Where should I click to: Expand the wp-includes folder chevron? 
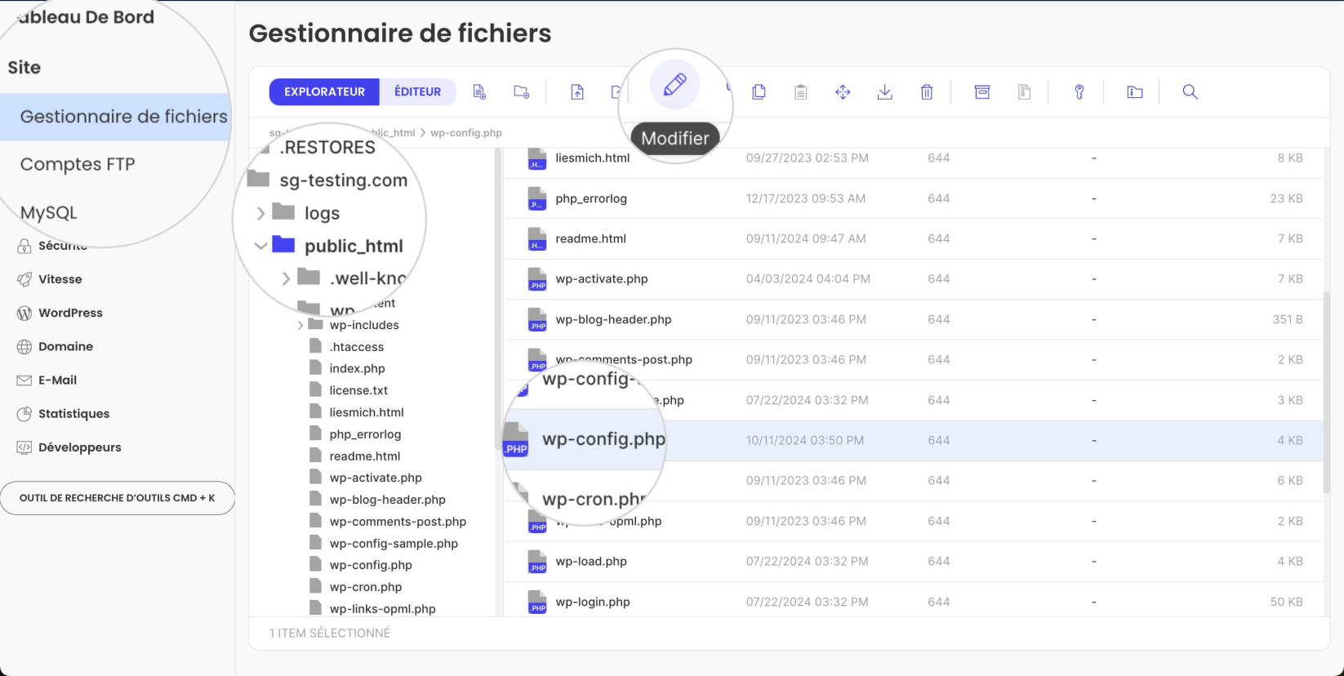pyautogui.click(x=300, y=325)
